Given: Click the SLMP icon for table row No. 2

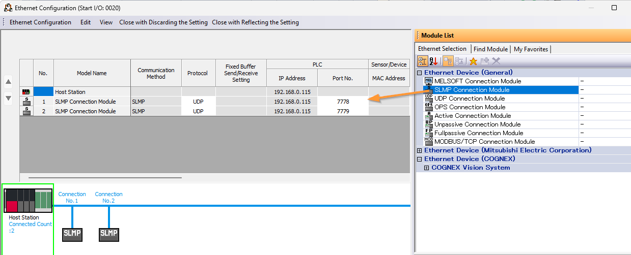Looking at the screenshot, I should pos(26,111).
